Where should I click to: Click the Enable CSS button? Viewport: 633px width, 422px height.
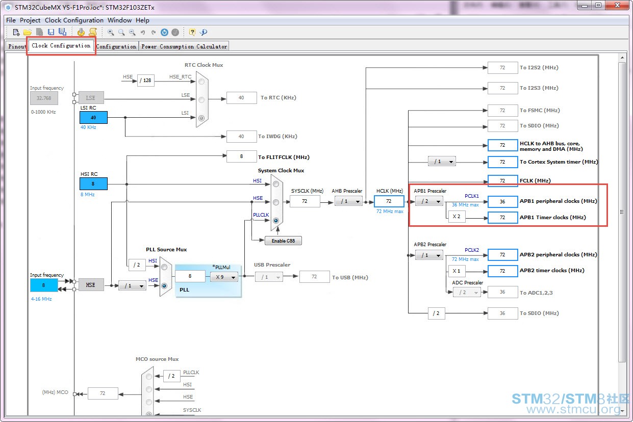283,241
